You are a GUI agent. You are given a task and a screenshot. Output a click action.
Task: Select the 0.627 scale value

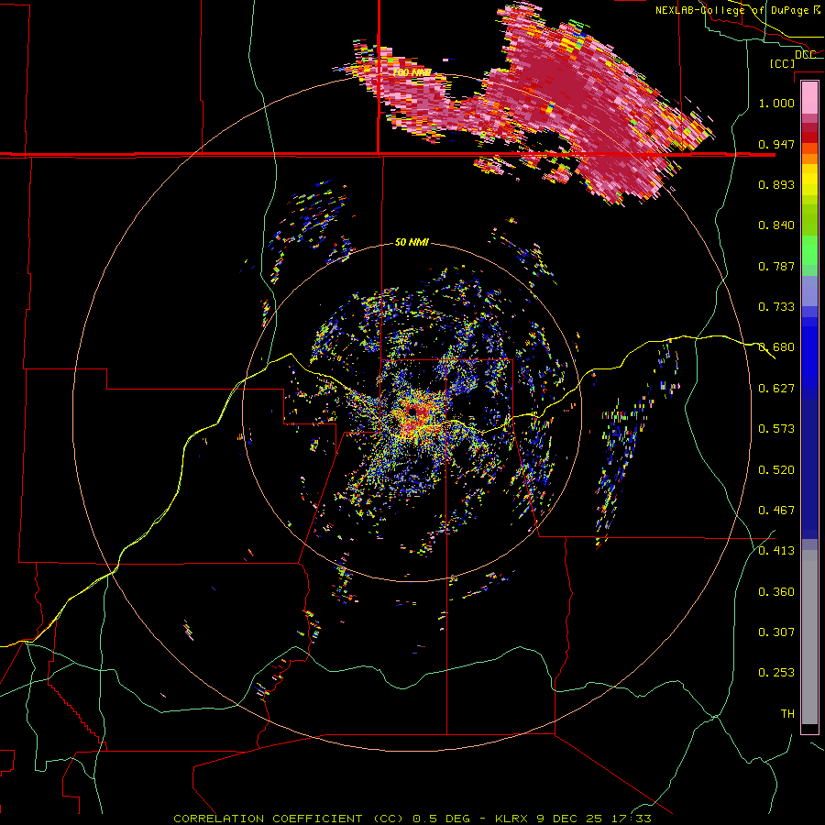click(x=776, y=389)
